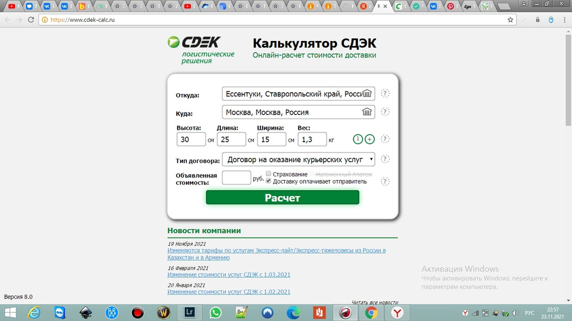Open help icon beside Объявленная стоимость row
Image resolution: width=572 pixels, height=321 pixels.
coord(385,181)
